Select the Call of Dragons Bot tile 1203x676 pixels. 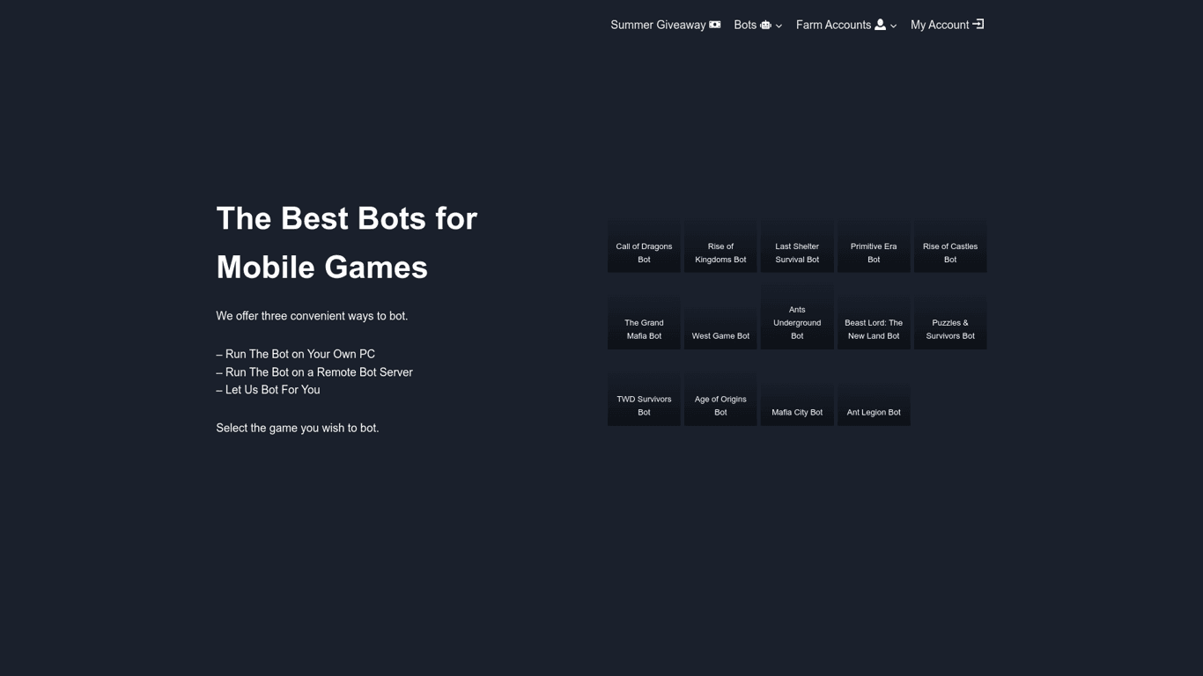pos(644,246)
